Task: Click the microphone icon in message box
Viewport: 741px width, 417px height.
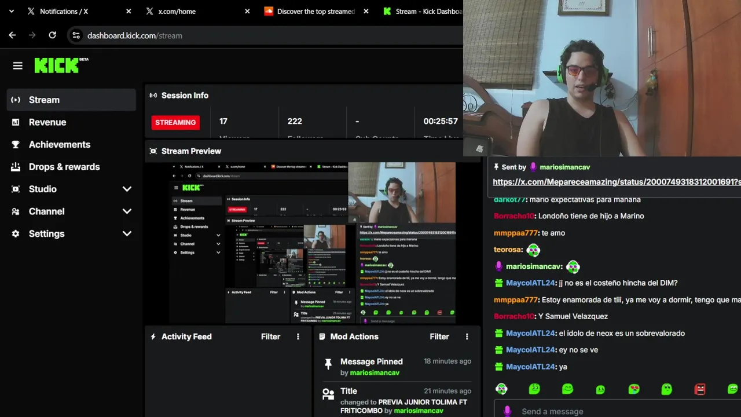Action: (507, 411)
